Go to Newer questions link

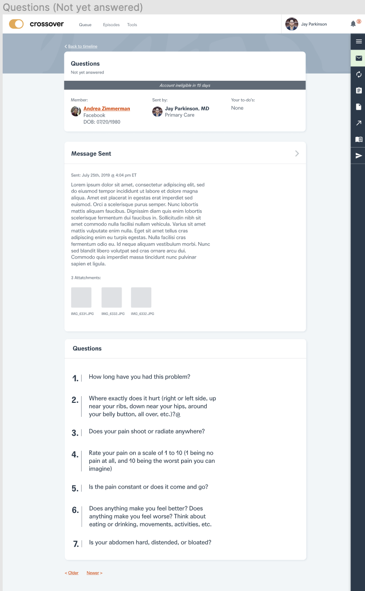[95, 573]
